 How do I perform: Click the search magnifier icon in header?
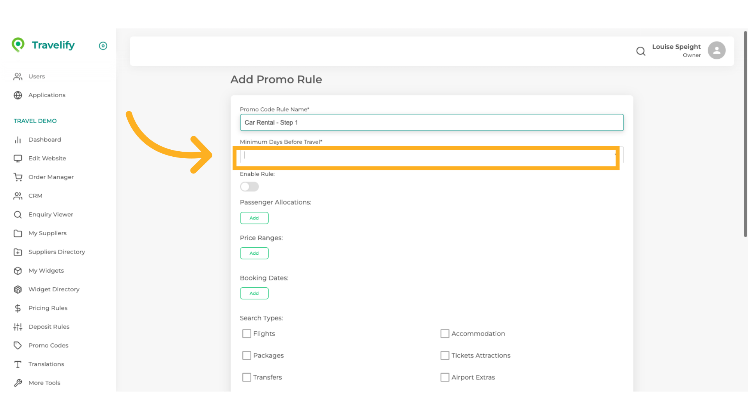point(640,51)
